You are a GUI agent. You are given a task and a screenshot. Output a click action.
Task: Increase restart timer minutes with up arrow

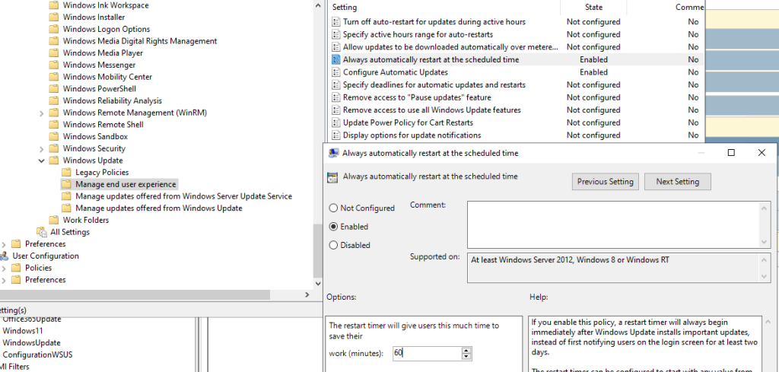tap(466, 350)
